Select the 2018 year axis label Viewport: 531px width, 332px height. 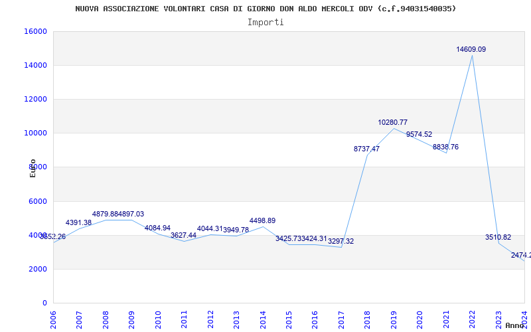tap(367, 318)
